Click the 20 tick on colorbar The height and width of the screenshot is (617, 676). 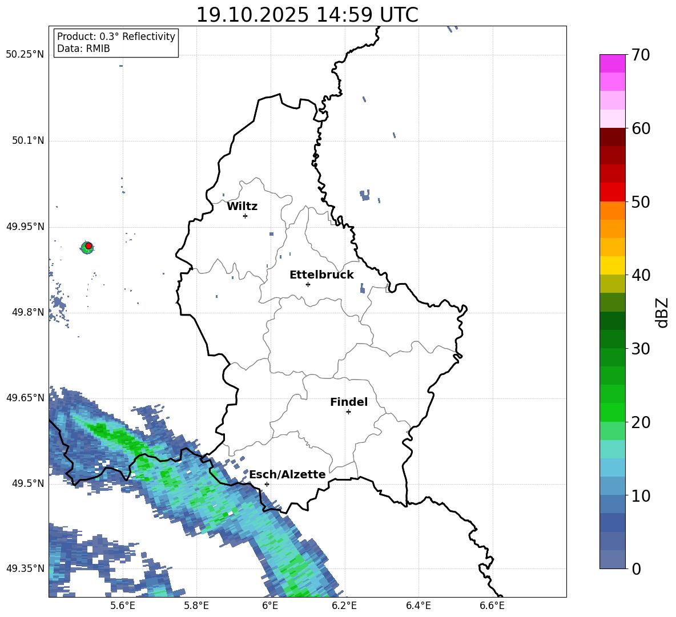[641, 422]
